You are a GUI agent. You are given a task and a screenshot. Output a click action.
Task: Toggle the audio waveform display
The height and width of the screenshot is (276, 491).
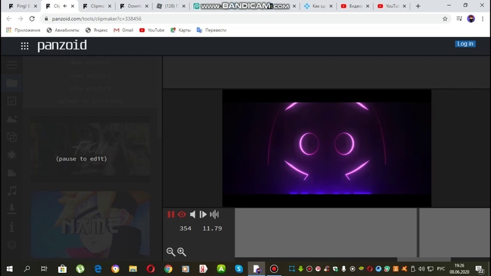pos(214,214)
